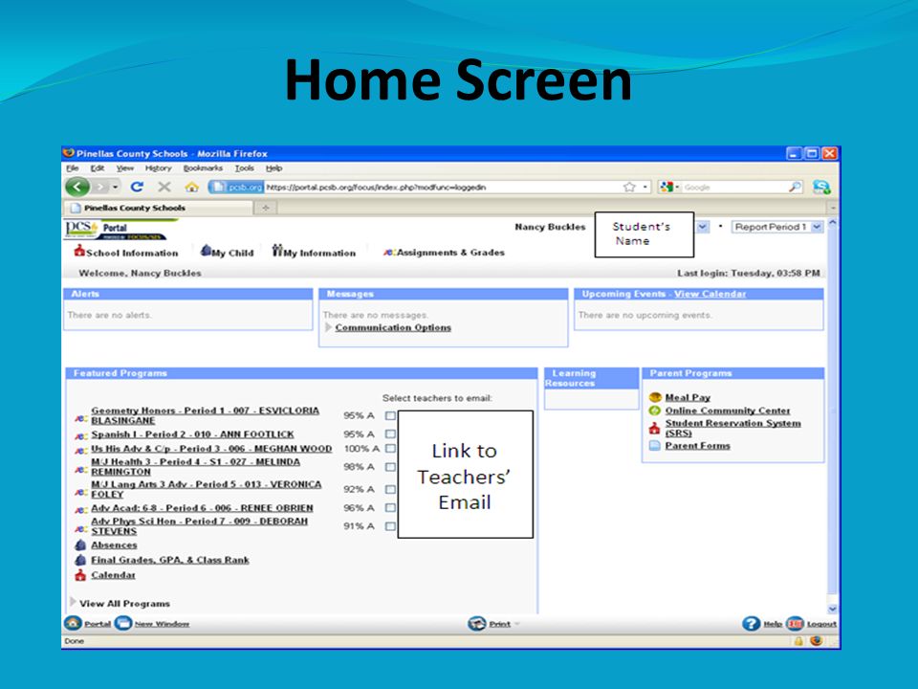918x689 pixels.
Task: Bookmark page with the star icon
Action: coord(629,187)
